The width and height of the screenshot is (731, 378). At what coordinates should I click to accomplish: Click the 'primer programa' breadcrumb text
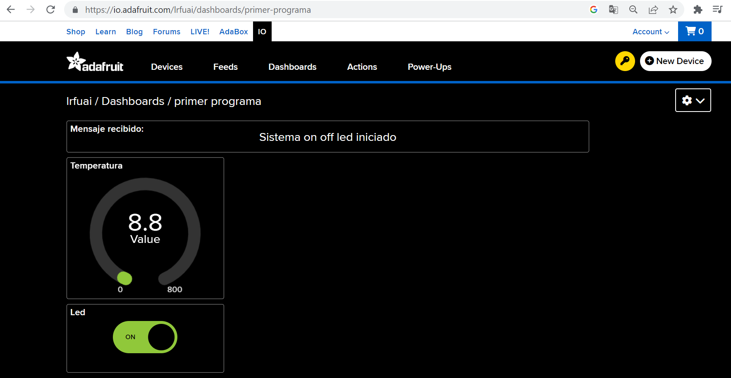point(217,101)
